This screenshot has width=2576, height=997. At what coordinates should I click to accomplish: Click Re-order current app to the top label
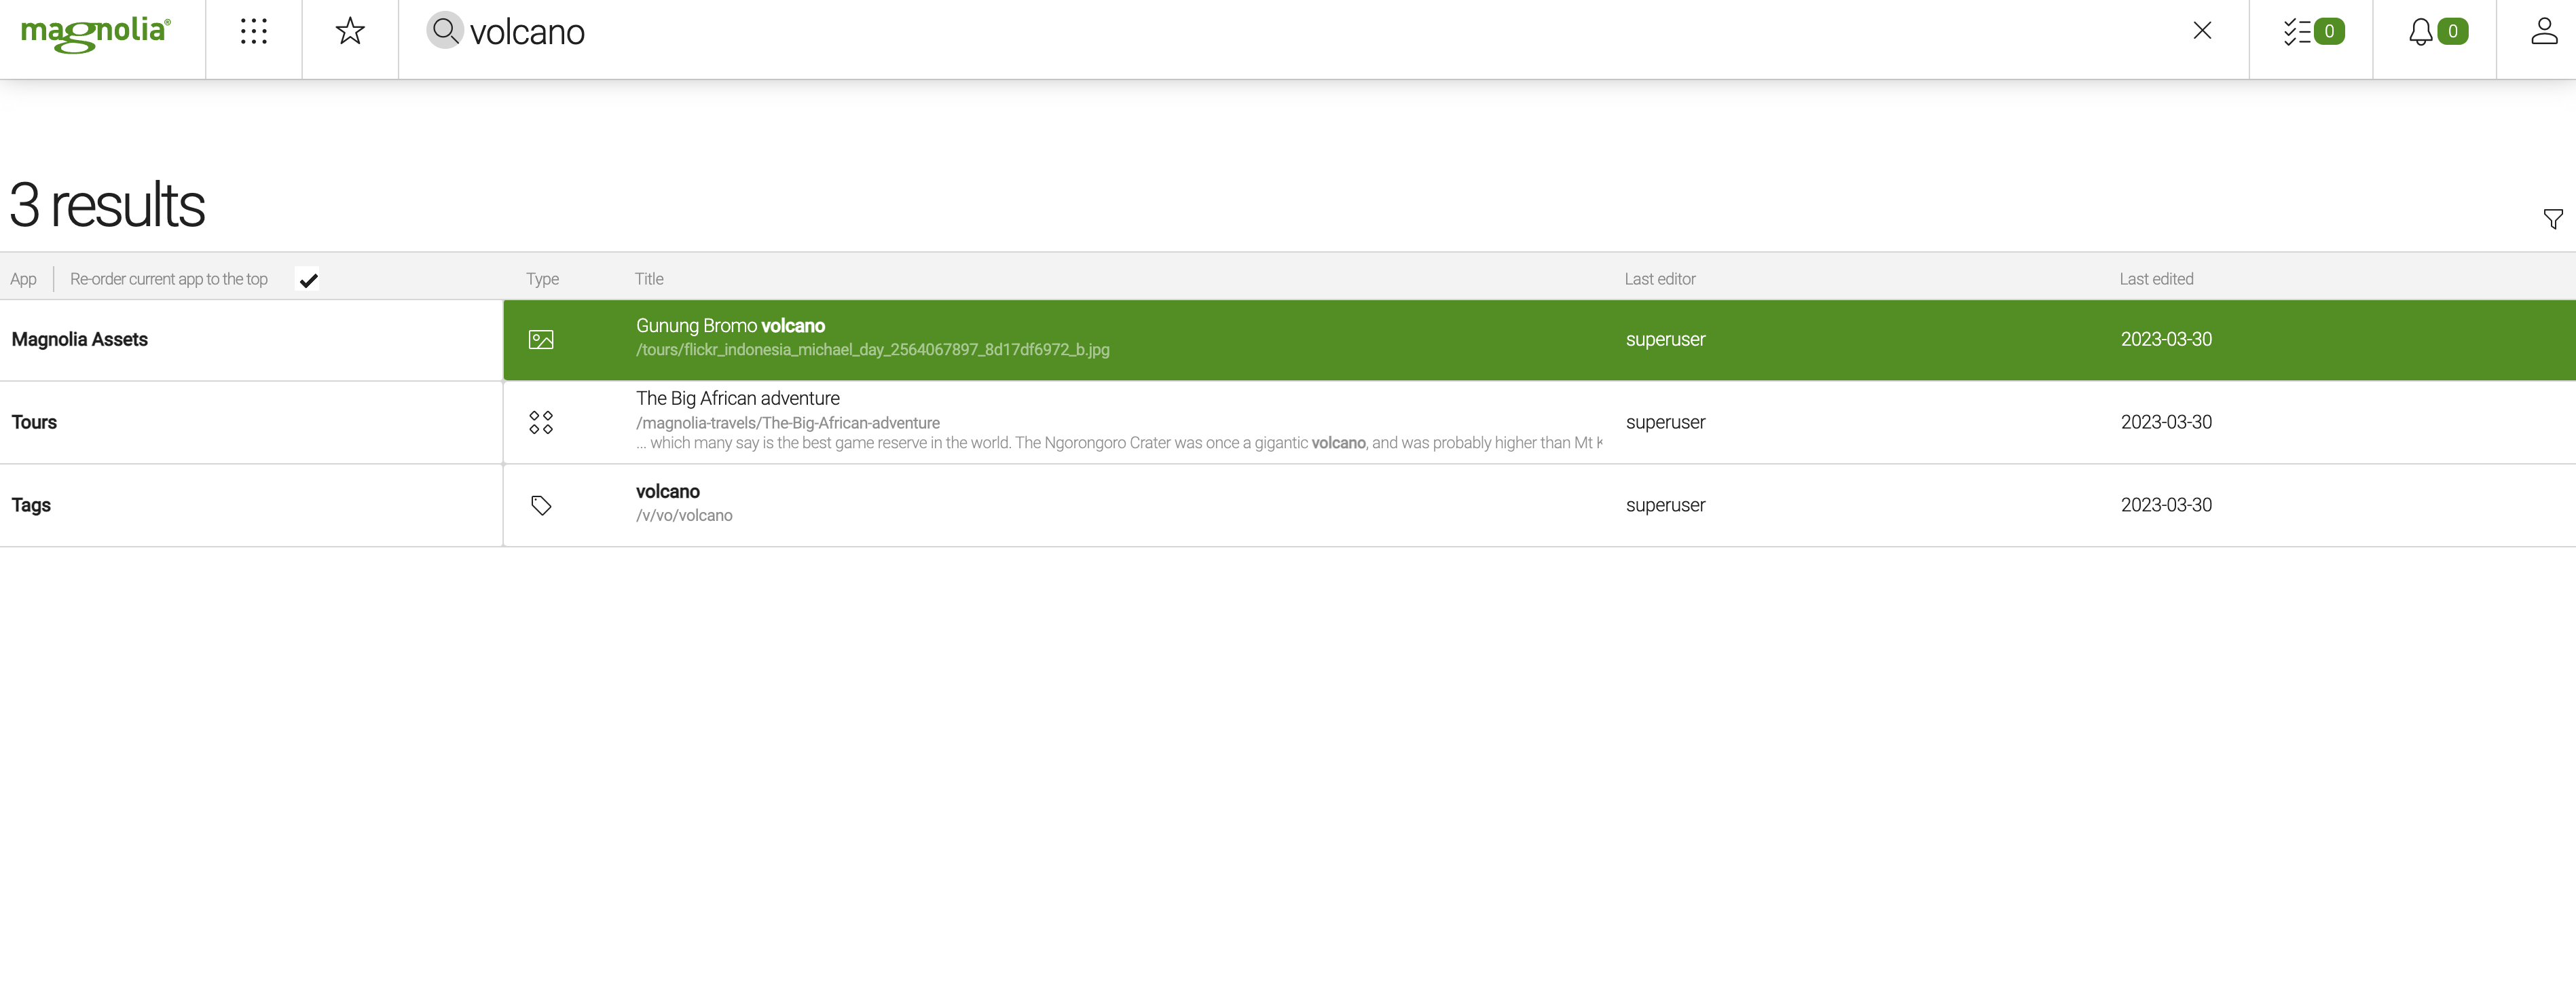[169, 279]
